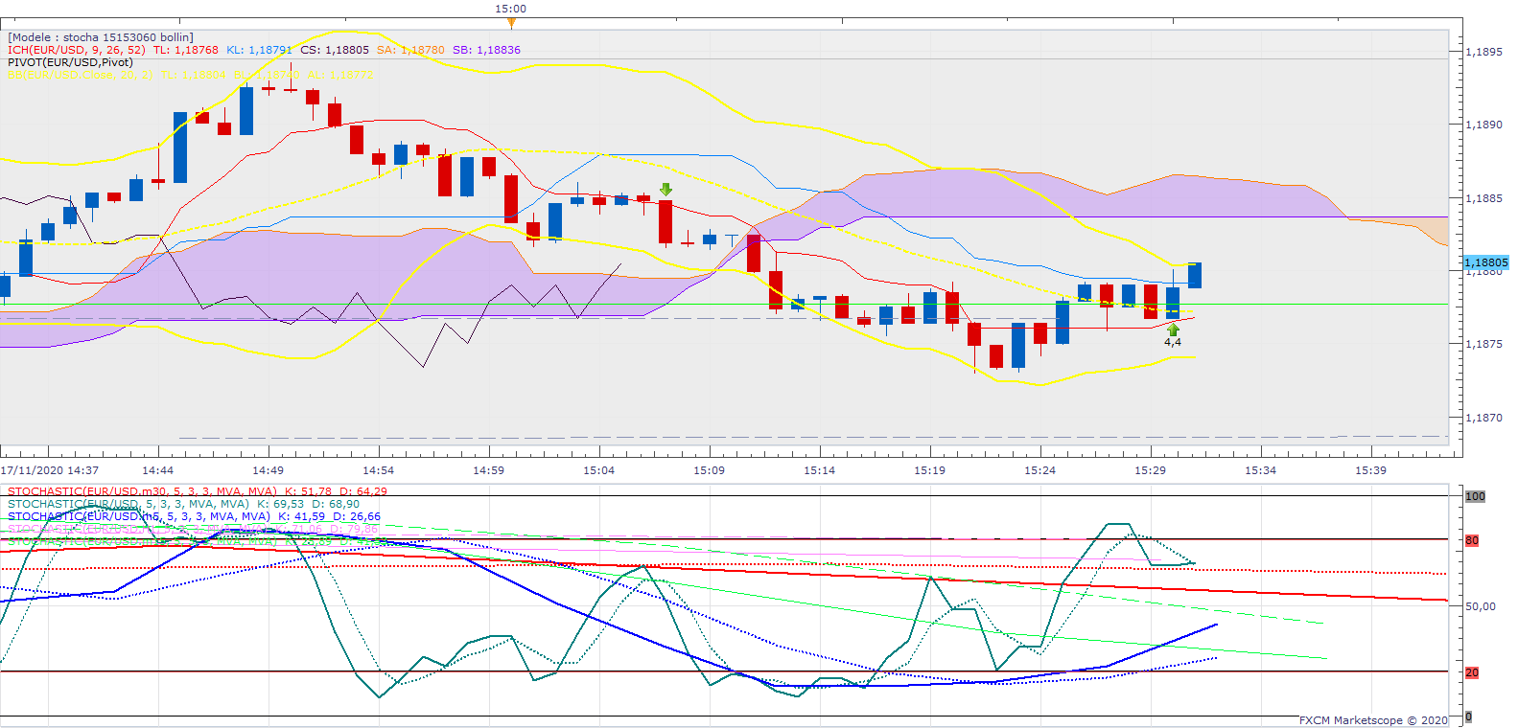Viewport: 1518px width, 728px height.
Task: Click the 15:19 time axis label
Action: tap(930, 470)
